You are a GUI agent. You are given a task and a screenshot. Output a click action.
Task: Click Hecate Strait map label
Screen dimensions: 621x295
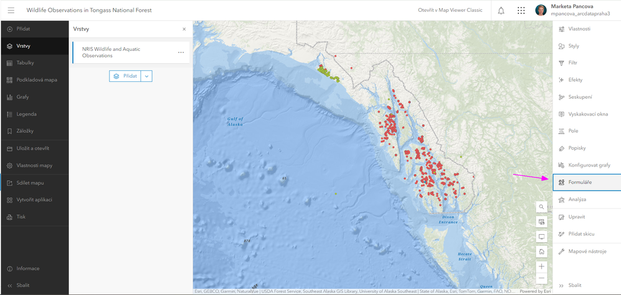(x=465, y=256)
